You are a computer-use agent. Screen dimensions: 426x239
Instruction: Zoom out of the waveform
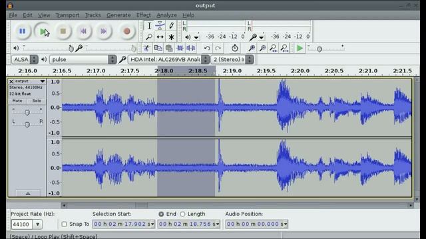tap(262, 48)
